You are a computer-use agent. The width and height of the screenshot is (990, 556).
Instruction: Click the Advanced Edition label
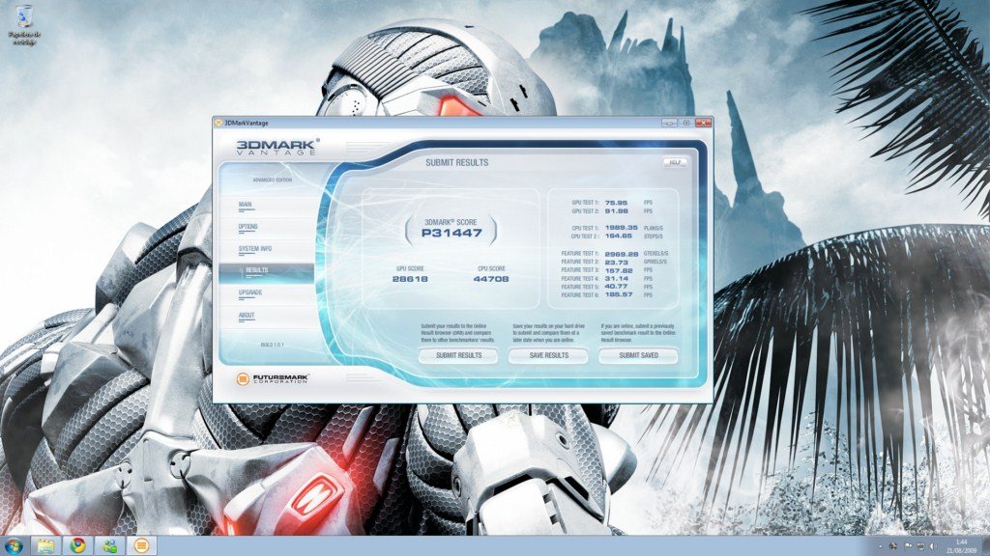click(272, 180)
